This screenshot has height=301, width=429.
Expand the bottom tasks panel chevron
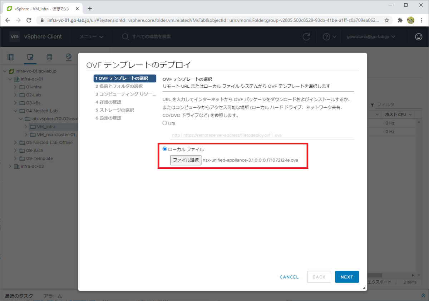click(x=423, y=296)
